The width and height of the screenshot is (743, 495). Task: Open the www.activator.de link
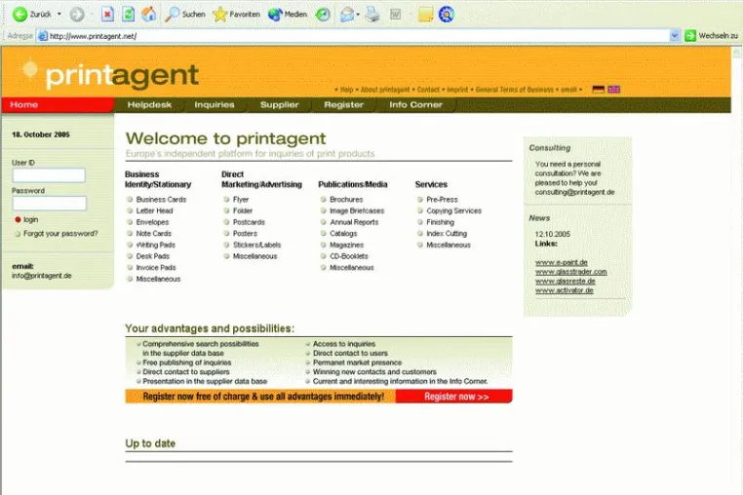565,290
